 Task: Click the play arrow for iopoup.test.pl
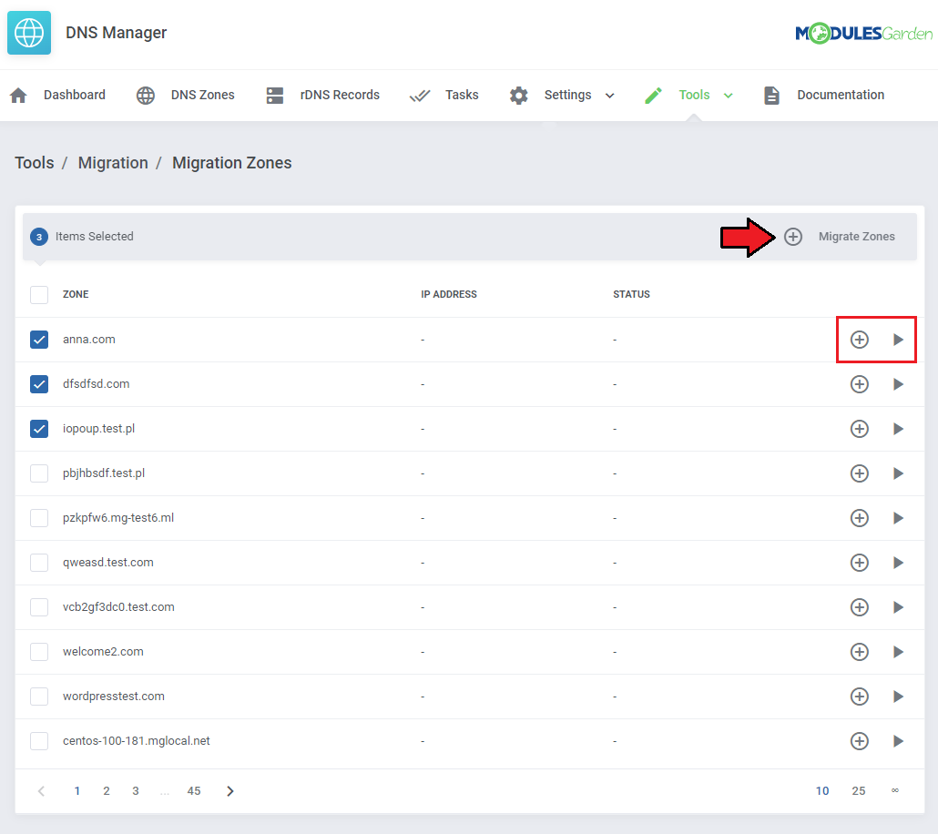(x=898, y=429)
